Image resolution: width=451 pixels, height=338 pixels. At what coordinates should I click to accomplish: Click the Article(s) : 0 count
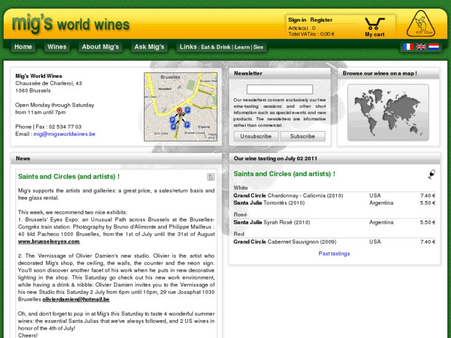301,28
